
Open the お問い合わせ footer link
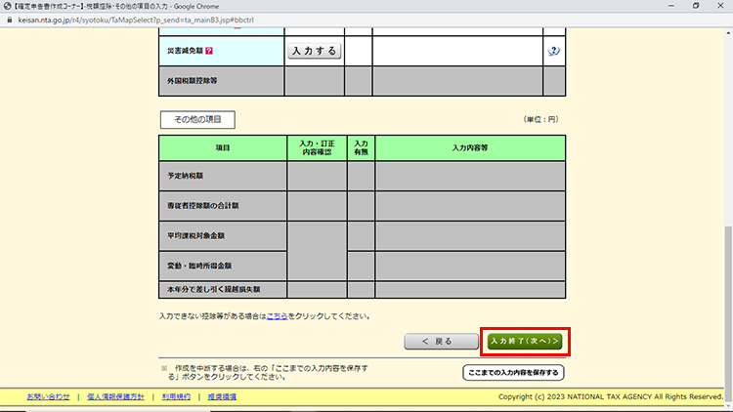(35, 397)
